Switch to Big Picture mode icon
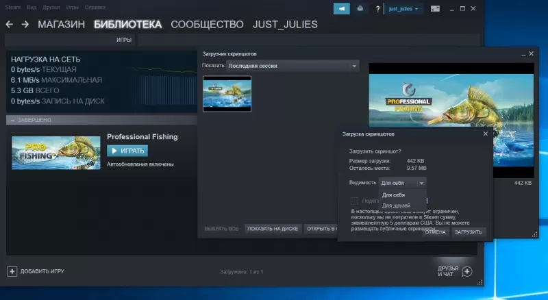Viewport: 548px width, 300px height. point(435,9)
